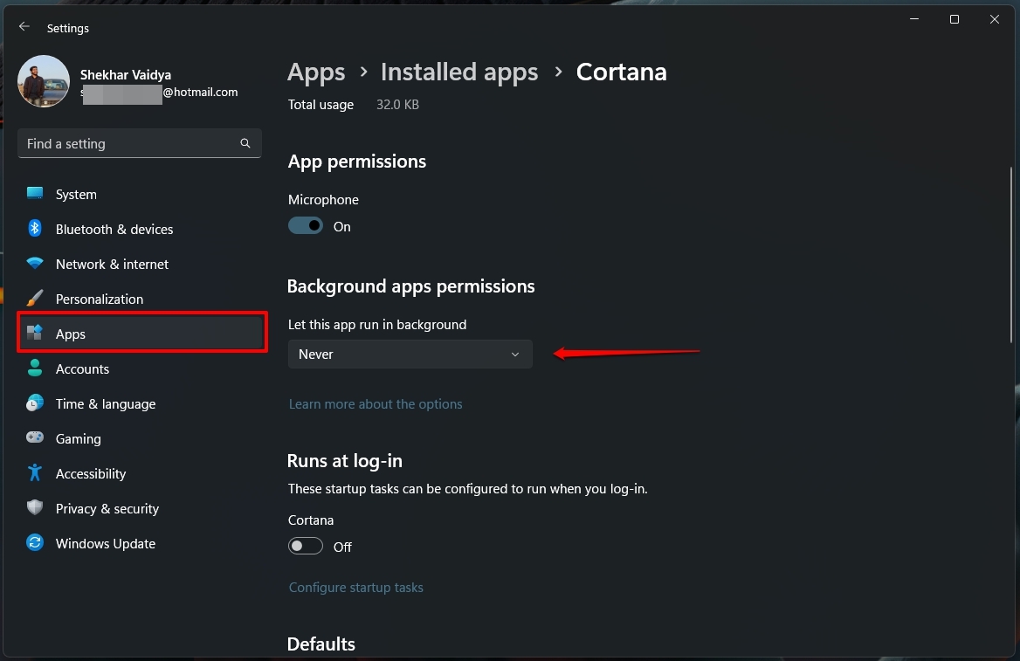
Task: Click the 32.0 KB total usage value
Action: pos(397,105)
